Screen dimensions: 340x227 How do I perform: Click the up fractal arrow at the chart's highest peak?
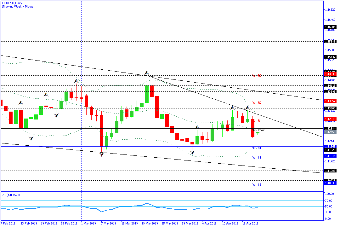pos(147,73)
